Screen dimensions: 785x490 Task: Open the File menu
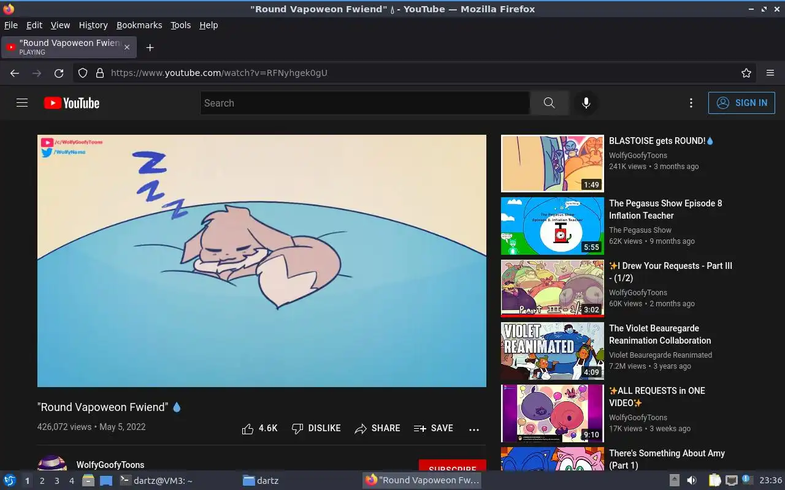pos(11,25)
